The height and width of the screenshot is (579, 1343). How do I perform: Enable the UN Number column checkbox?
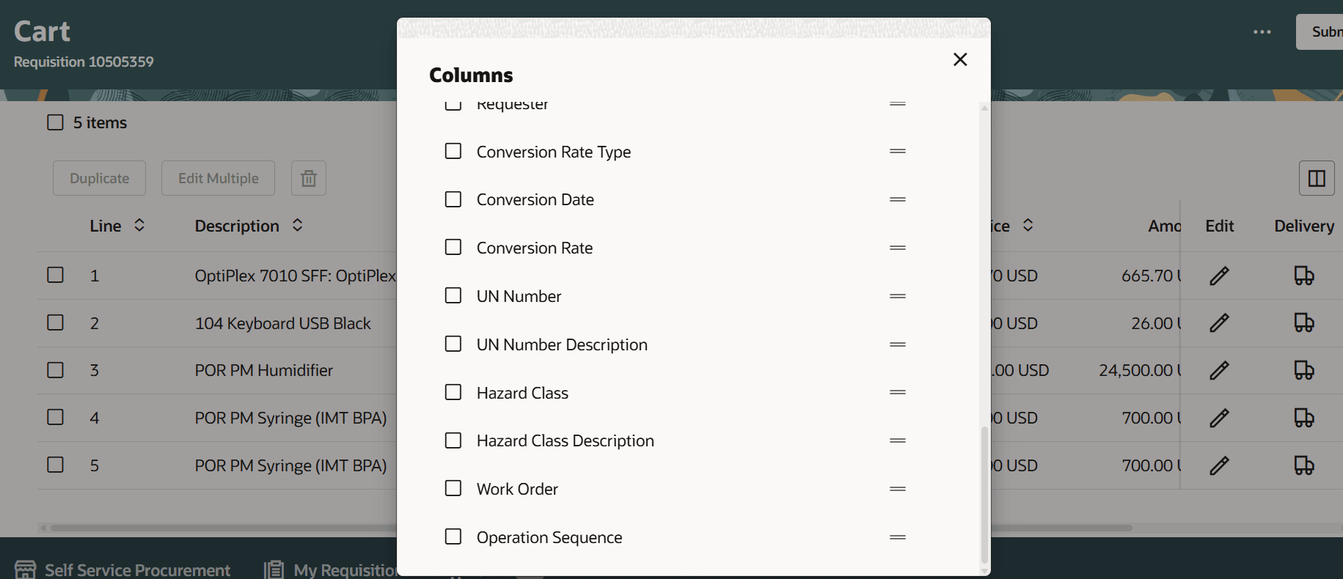453,295
